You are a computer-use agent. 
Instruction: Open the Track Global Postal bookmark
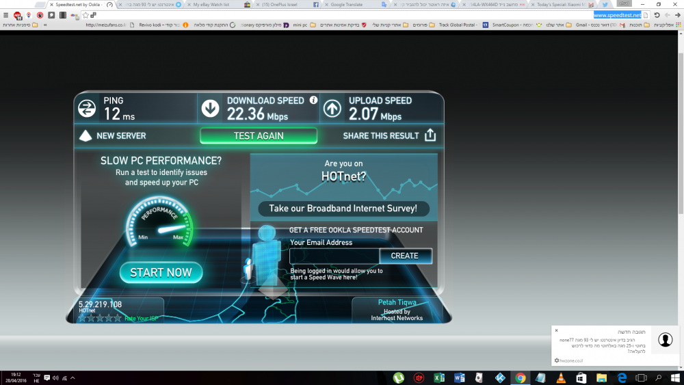pyautogui.click(x=464, y=25)
